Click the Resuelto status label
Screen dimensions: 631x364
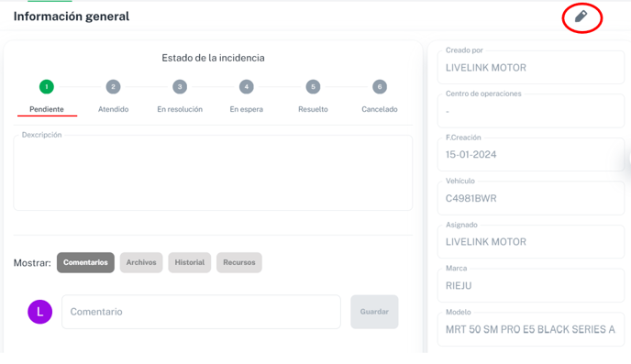coord(313,109)
